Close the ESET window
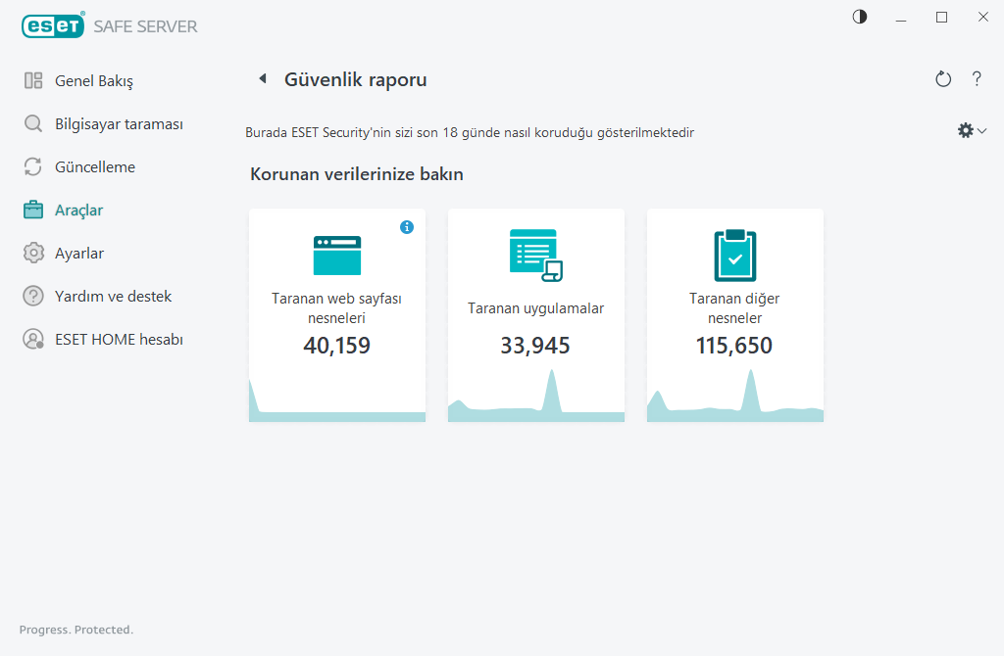1004x656 pixels. pyautogui.click(x=982, y=18)
